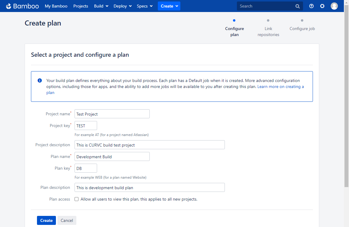This screenshot has height=227, width=349.
Task: Click Select a project and configure heading
Action: (80, 55)
